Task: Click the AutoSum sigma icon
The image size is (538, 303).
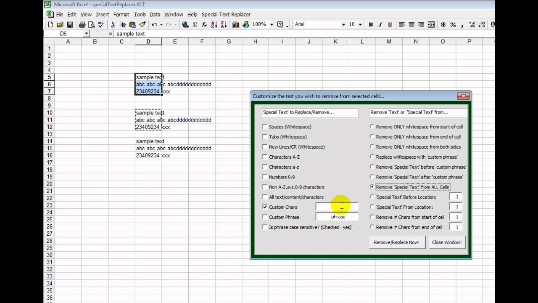Action: tap(195, 25)
